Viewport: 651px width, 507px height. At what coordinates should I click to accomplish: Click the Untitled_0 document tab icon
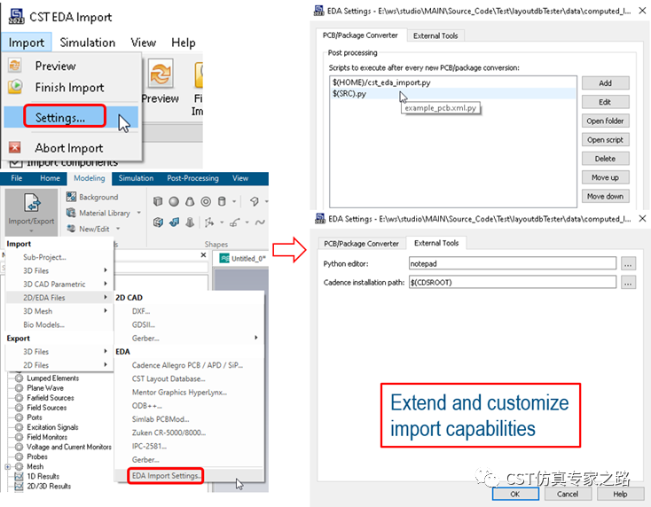(224, 259)
